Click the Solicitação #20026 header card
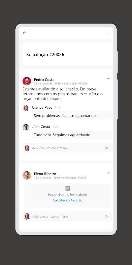Screen dimensions: 132x265 coord(68,54)
